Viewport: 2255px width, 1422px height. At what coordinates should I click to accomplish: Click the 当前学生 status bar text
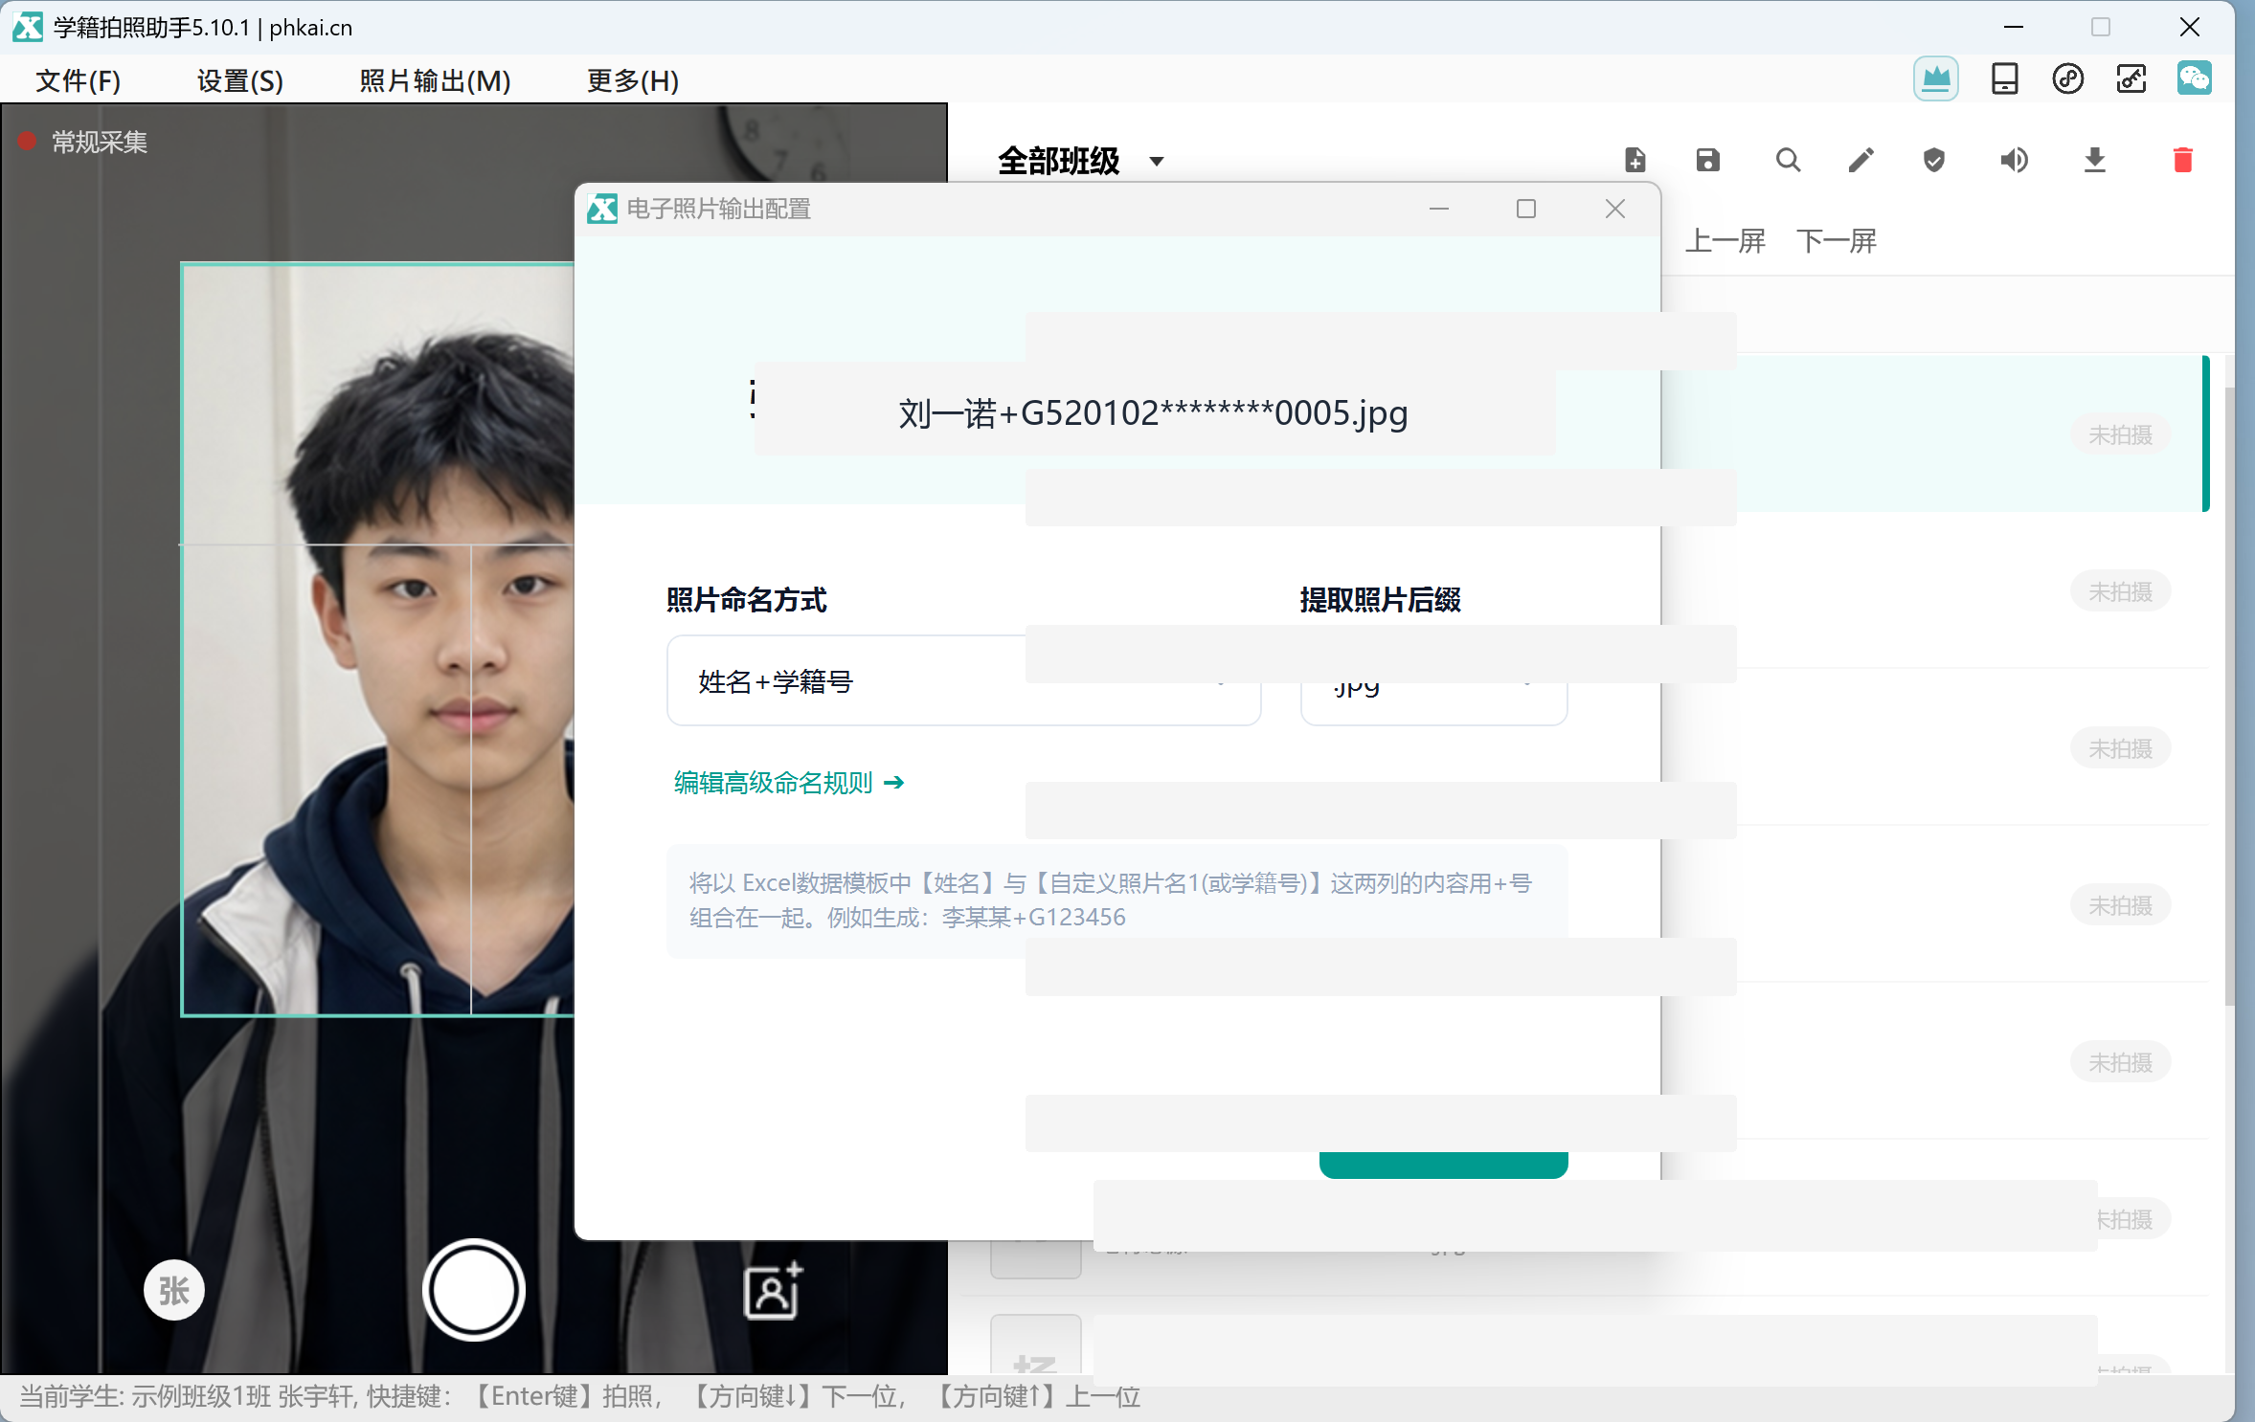[580, 1397]
